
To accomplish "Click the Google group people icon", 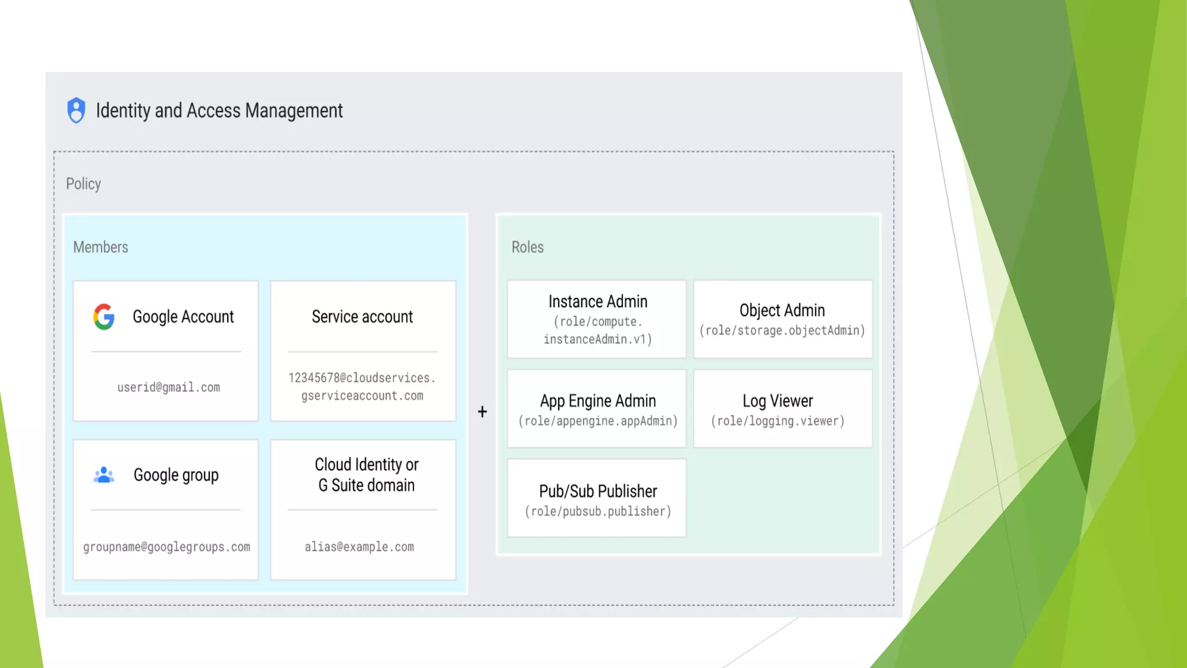I will (104, 475).
